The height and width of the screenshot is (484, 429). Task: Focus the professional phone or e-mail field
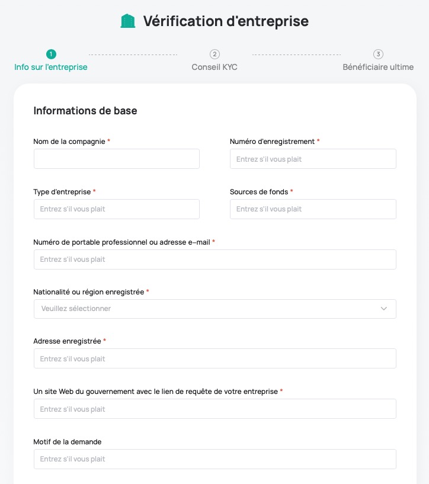(x=215, y=259)
